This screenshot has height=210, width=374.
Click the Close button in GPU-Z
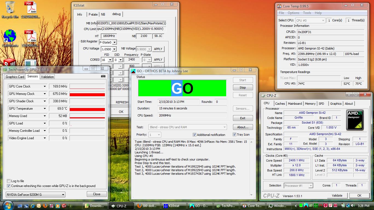(97, 194)
